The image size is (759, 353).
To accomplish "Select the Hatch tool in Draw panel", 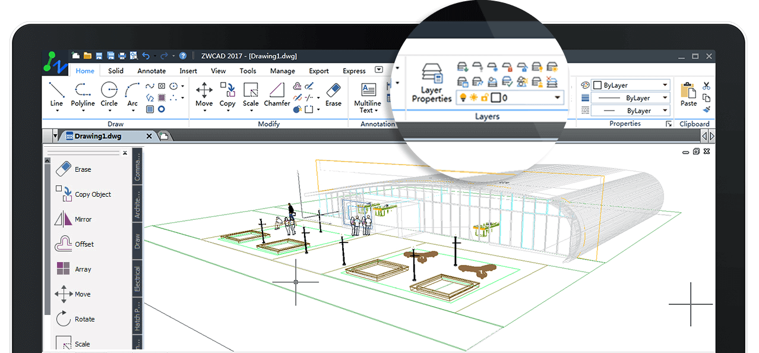I will [x=161, y=97].
